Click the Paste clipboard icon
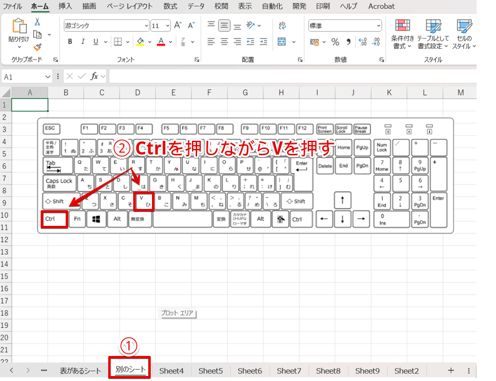The width and height of the screenshot is (496, 381). pyautogui.click(x=19, y=26)
